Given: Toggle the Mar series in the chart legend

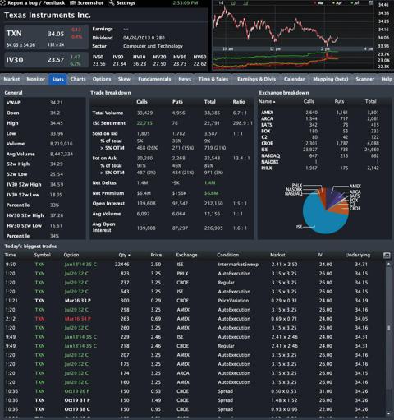Looking at the screenshot, I should click(319, 3).
